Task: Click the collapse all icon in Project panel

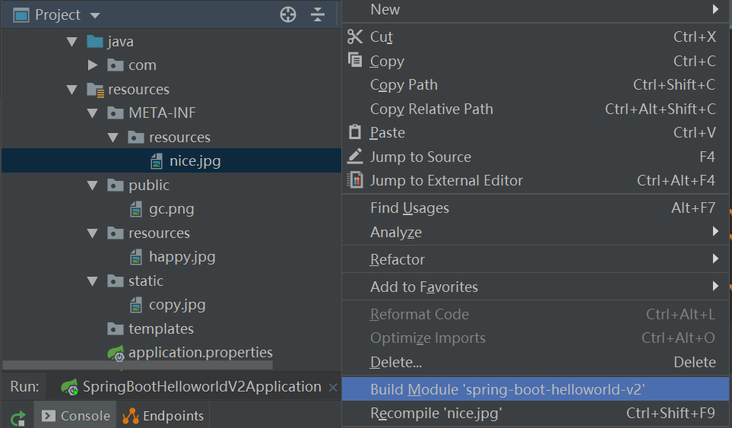Action: pos(318,14)
